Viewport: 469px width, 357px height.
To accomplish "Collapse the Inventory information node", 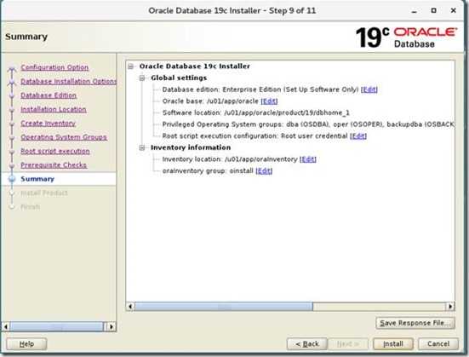I will point(142,147).
